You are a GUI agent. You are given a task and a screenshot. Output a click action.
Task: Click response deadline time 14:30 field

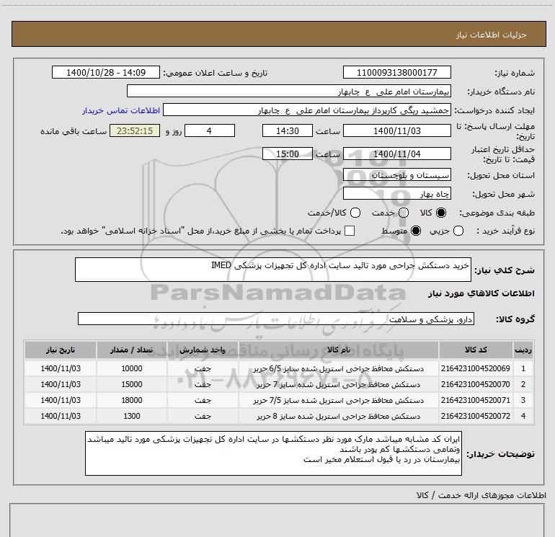(x=288, y=130)
